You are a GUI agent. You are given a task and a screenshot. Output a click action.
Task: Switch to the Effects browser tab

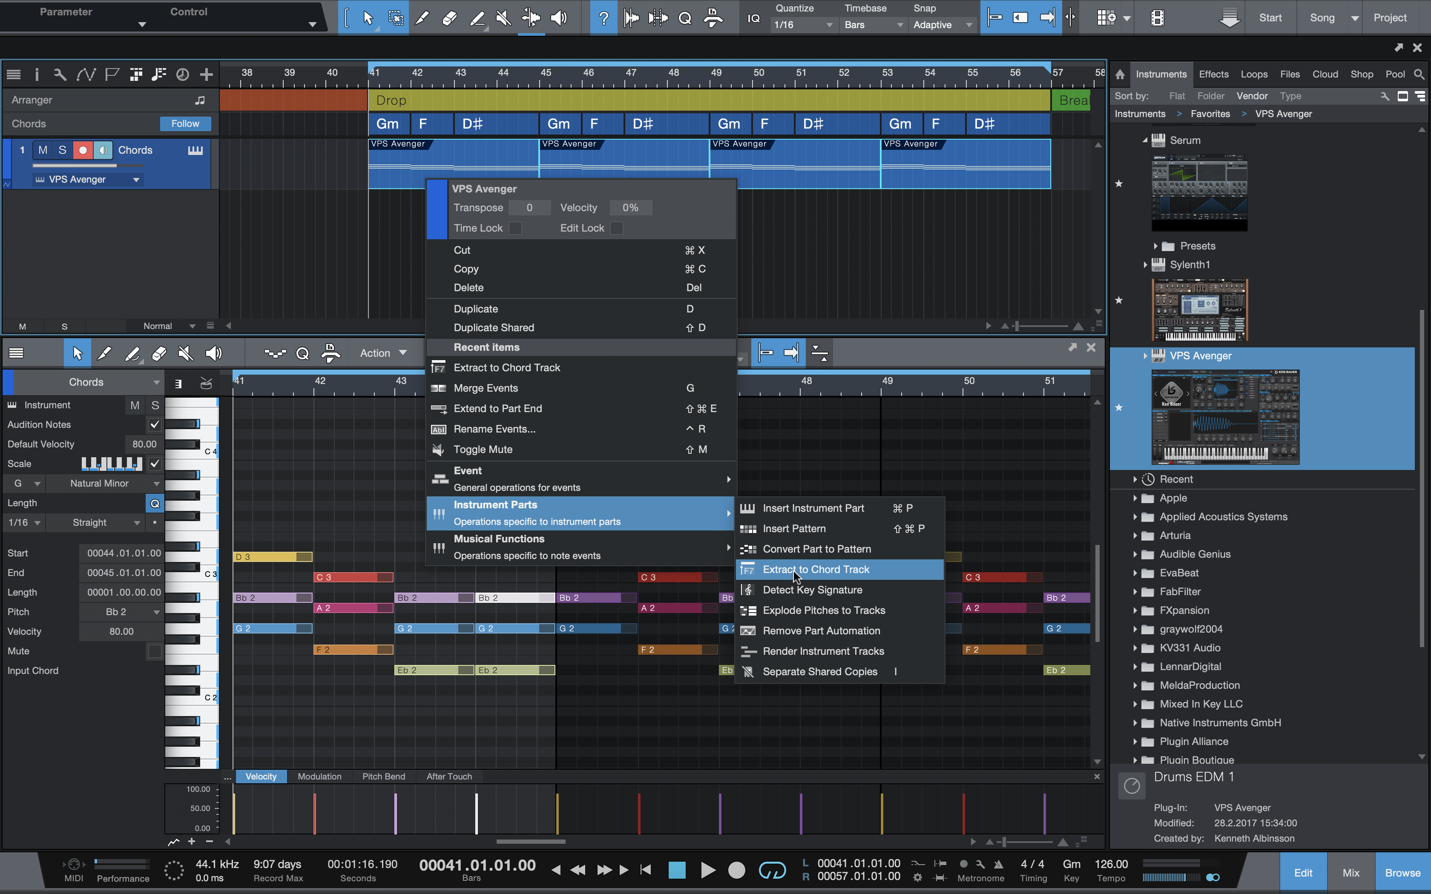tap(1213, 74)
